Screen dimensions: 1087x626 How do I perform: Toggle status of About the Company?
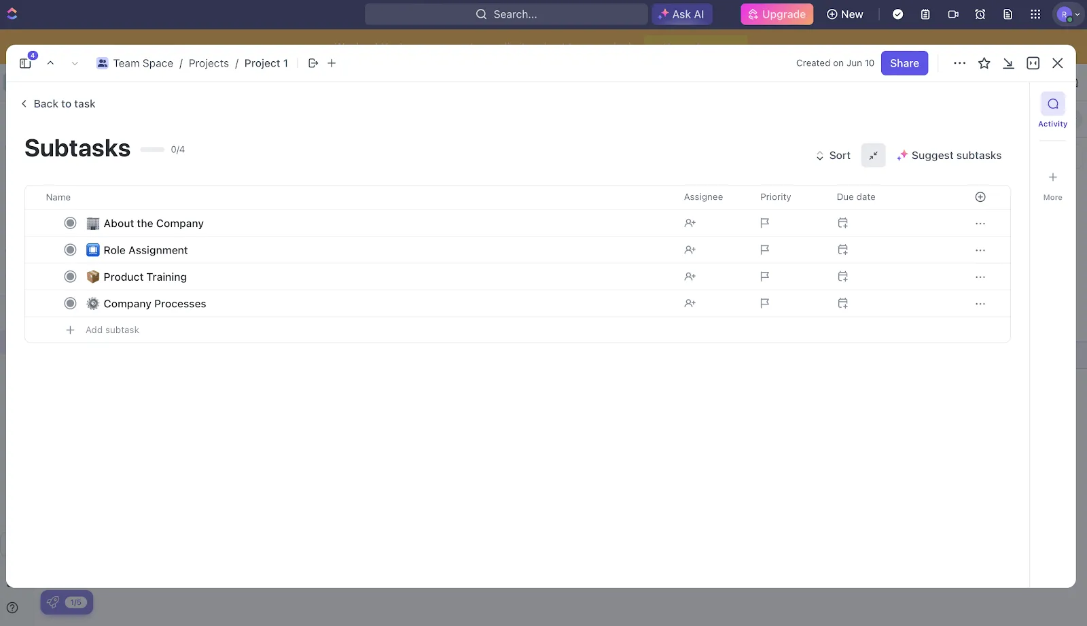(x=70, y=223)
